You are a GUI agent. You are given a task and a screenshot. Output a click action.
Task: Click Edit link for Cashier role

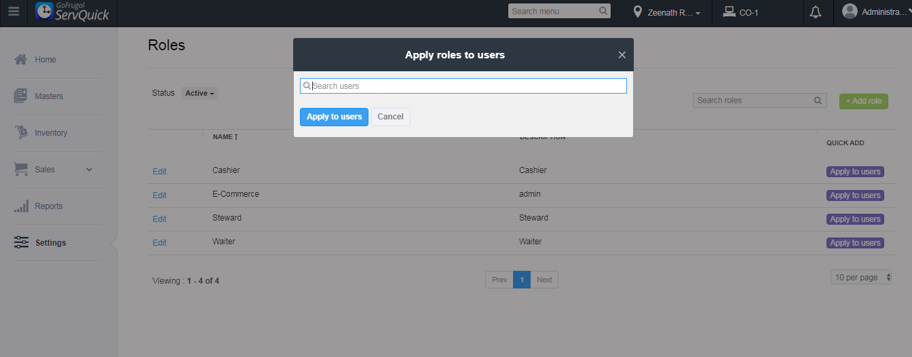click(159, 172)
